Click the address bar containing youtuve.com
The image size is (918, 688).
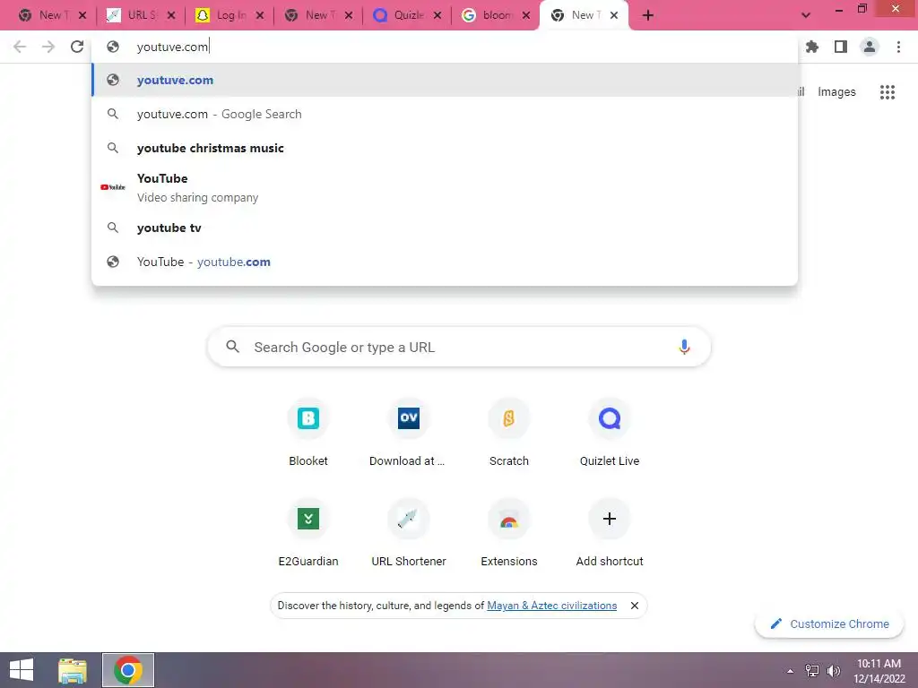coord(445,47)
